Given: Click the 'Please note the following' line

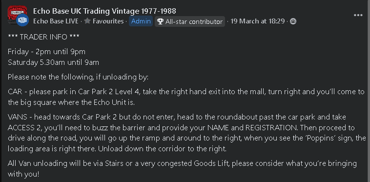Looking at the screenshot, I should click(x=78, y=77).
